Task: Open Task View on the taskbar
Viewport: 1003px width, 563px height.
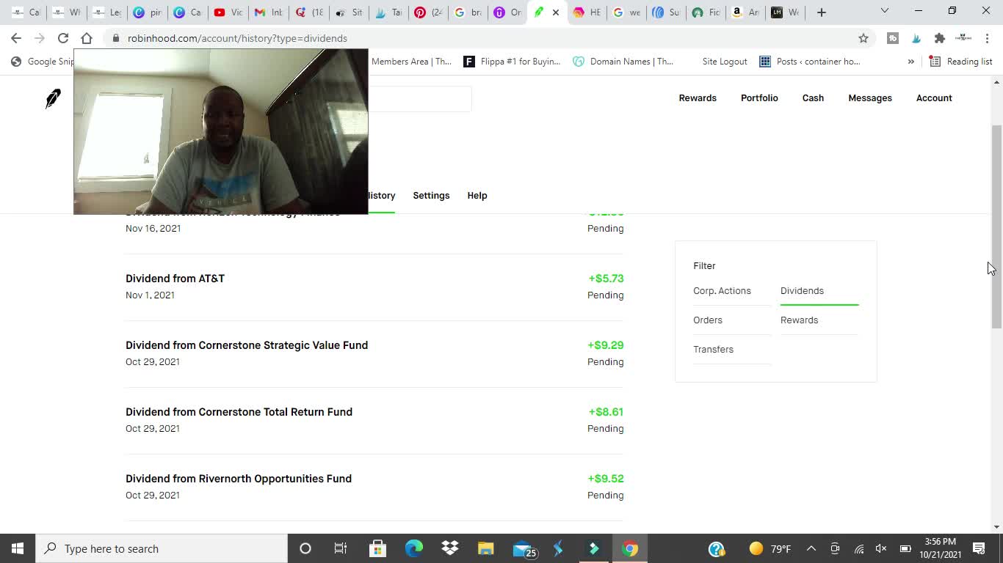Action: coord(341,548)
